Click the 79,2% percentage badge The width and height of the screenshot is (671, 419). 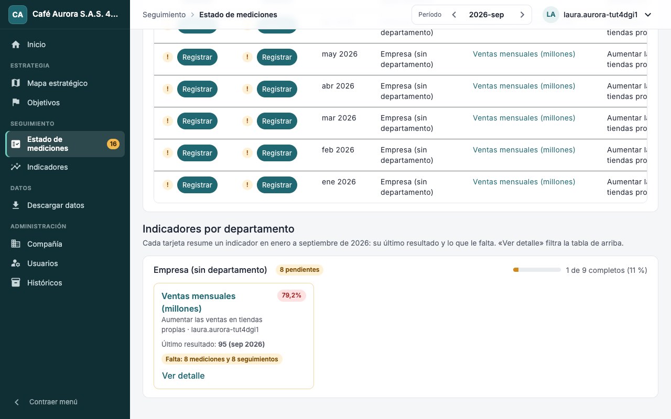[291, 295]
